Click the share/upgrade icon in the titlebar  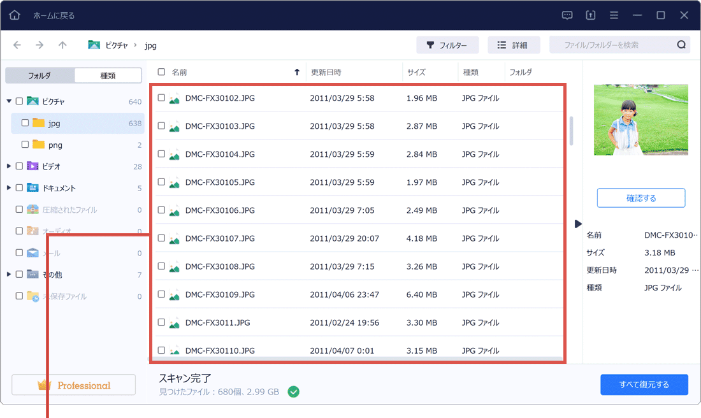click(590, 15)
